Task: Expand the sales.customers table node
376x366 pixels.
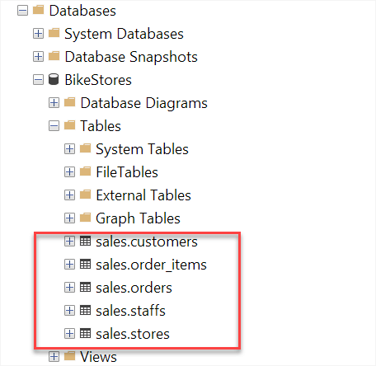Action: (69, 242)
